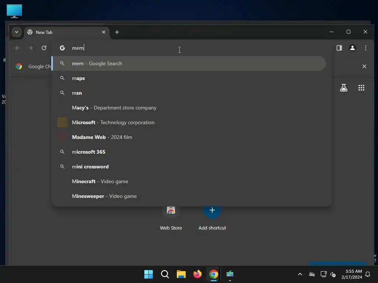Select the New Tab tab
The image size is (378, 283).
(x=66, y=32)
